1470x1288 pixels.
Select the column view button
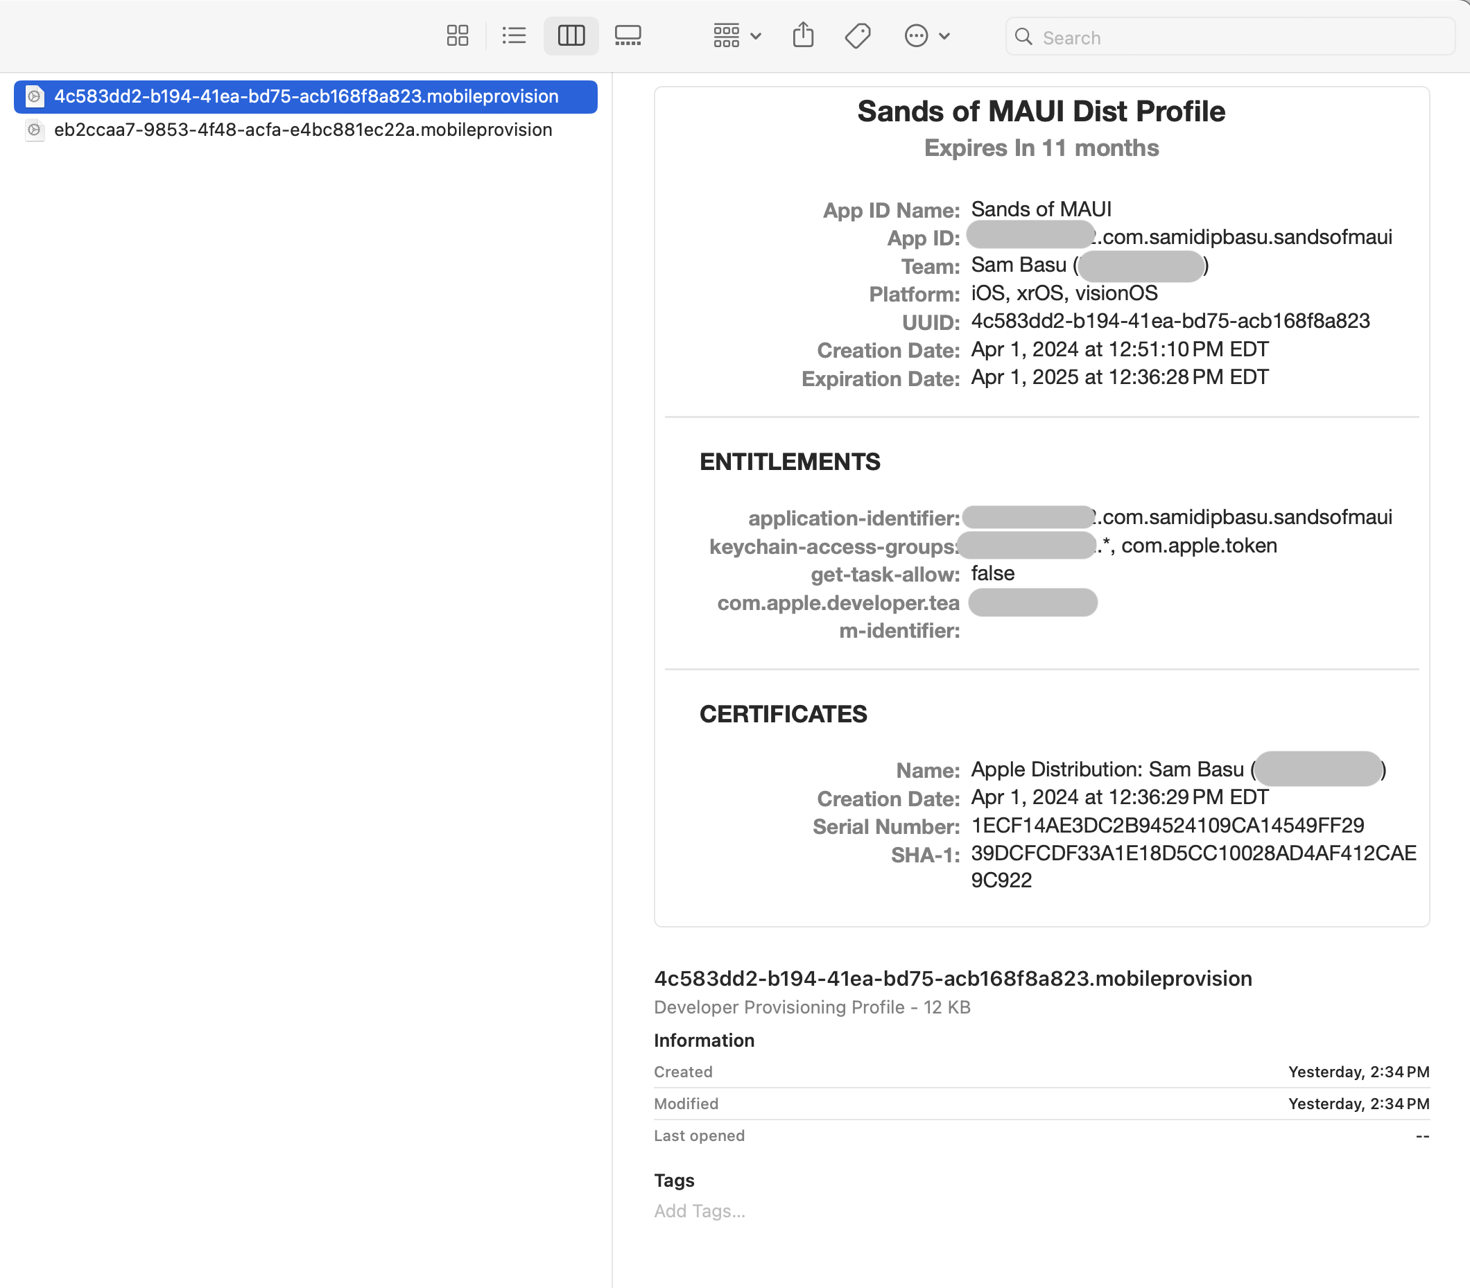pyautogui.click(x=571, y=36)
